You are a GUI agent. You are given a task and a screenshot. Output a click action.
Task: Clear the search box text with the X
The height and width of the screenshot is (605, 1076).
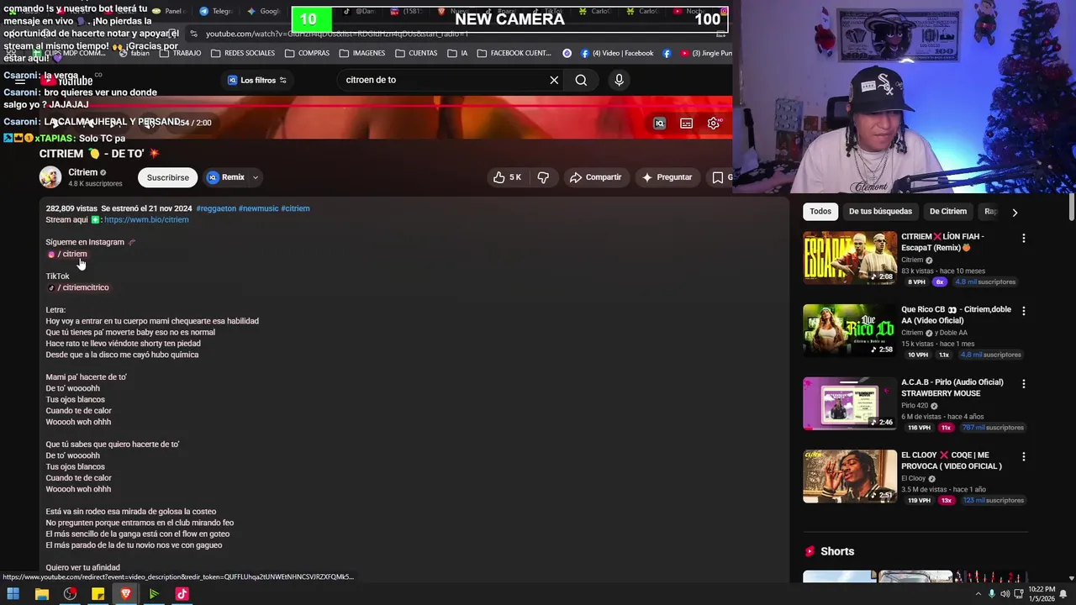pyautogui.click(x=554, y=80)
